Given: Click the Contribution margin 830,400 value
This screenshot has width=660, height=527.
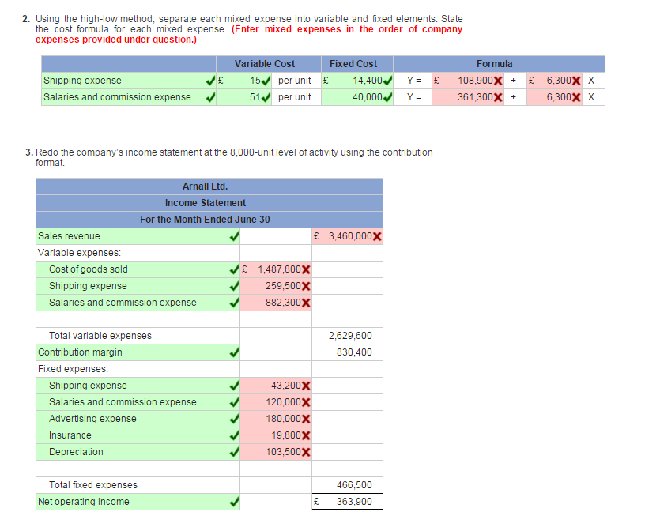Looking at the screenshot, I should pos(354,352).
